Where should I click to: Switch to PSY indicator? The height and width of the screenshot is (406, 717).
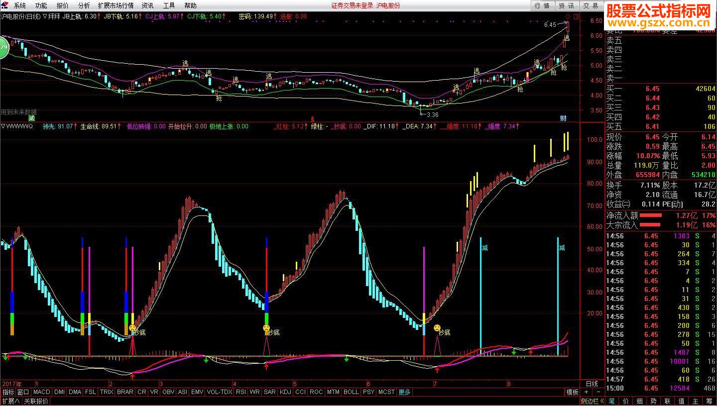[x=368, y=392]
